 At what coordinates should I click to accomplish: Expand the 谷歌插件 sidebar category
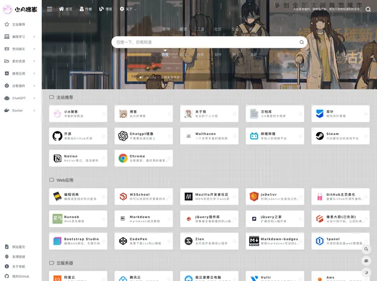20,86
